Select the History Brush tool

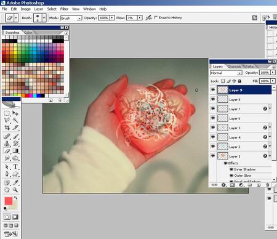15,144
